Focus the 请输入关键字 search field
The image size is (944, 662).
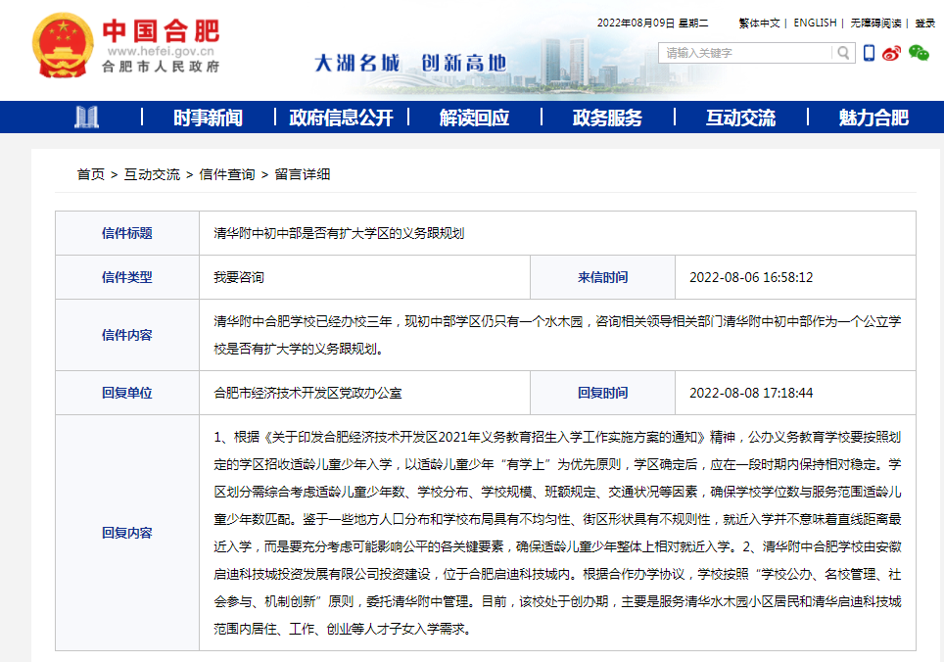click(x=745, y=53)
